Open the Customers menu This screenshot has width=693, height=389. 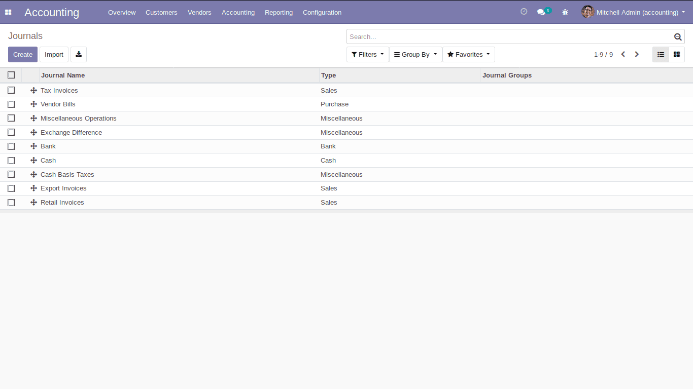(161, 12)
